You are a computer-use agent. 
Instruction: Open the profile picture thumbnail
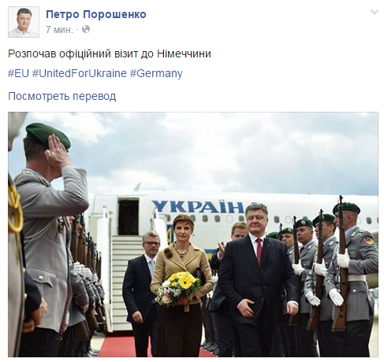tap(24, 22)
